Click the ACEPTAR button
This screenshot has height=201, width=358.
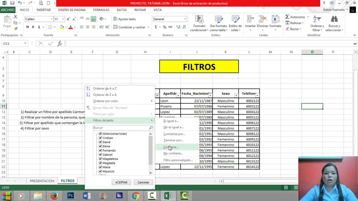(x=121, y=182)
